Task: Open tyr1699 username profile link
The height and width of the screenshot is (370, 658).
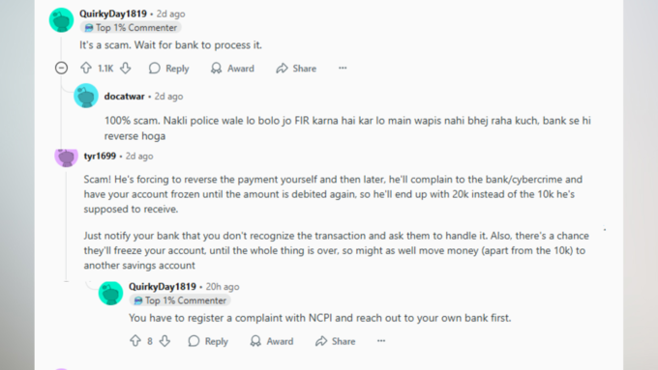Action: [100, 156]
